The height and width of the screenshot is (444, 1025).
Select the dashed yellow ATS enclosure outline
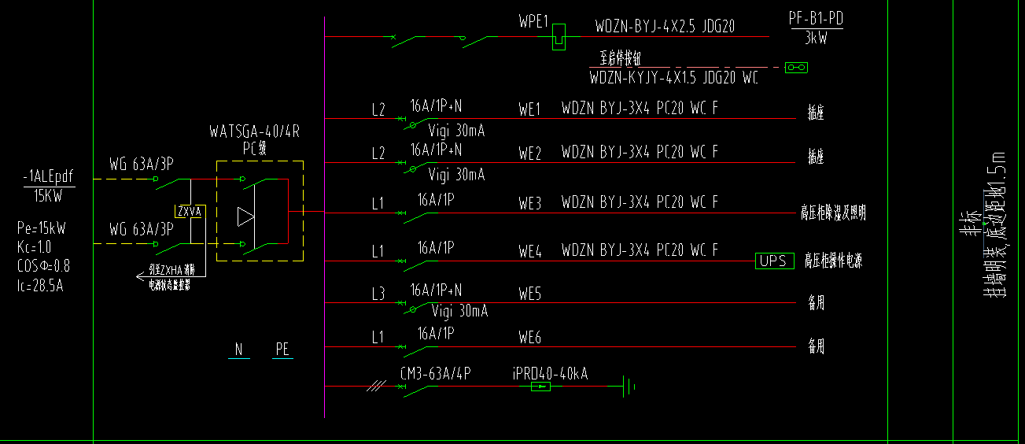coord(260,211)
